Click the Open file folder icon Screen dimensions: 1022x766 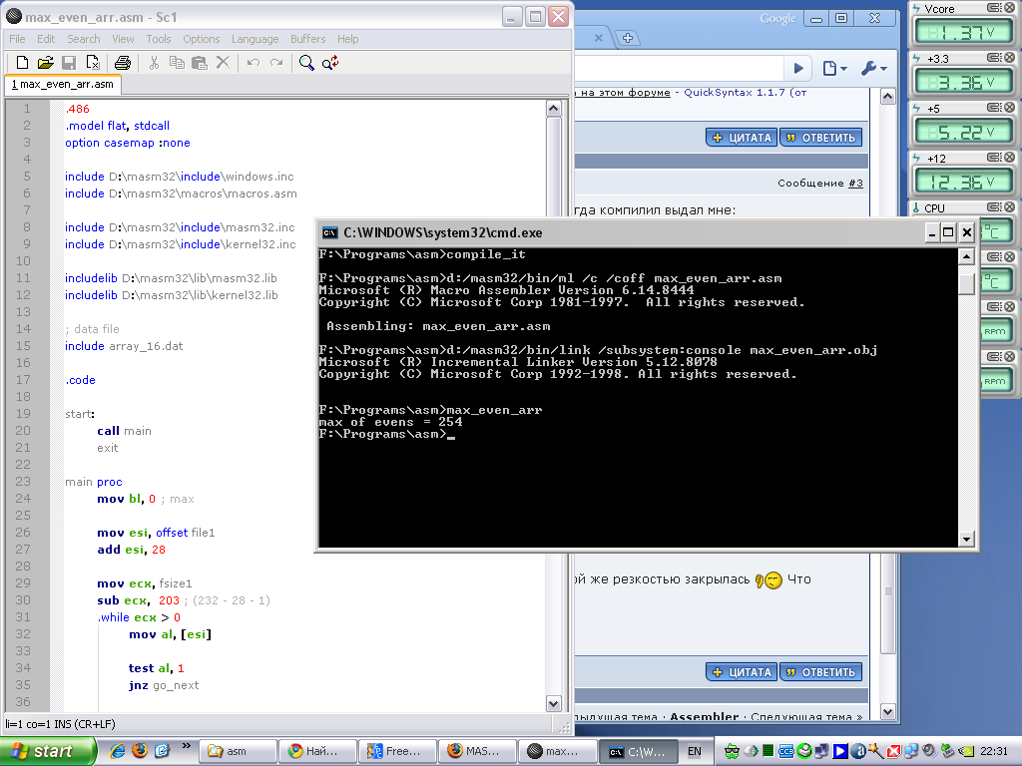[44, 63]
